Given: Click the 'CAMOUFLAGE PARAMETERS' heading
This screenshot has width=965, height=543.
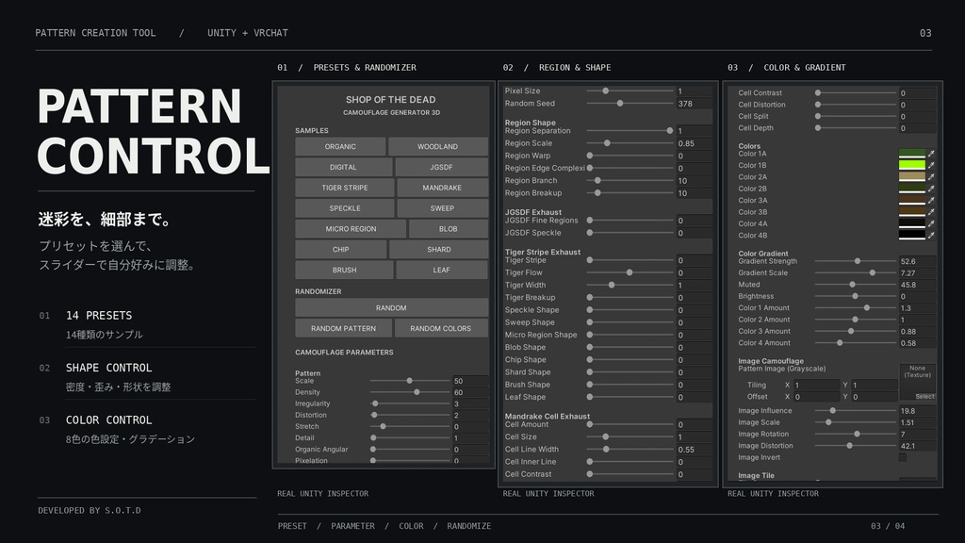Looking at the screenshot, I should pyautogui.click(x=344, y=353).
